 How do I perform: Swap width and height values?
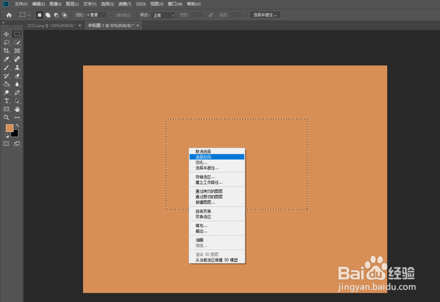(x=211, y=15)
